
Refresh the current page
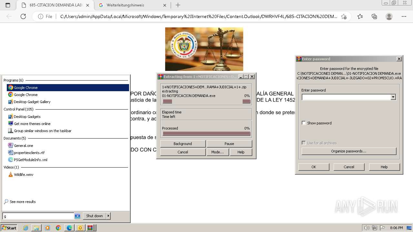pos(23,16)
